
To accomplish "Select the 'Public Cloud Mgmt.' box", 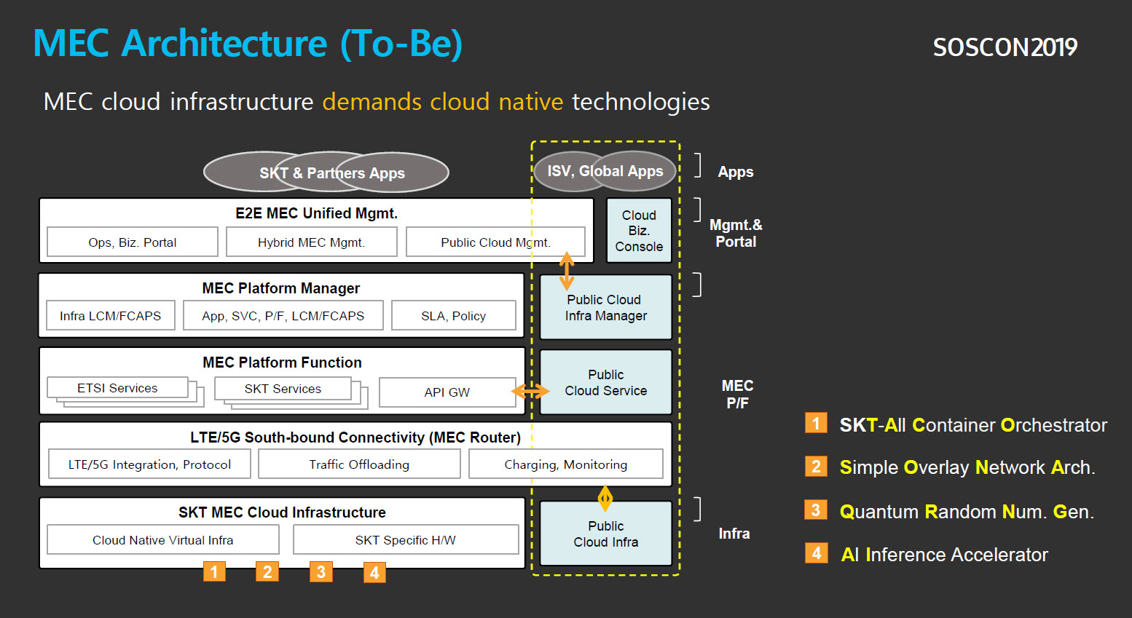I will tap(495, 242).
